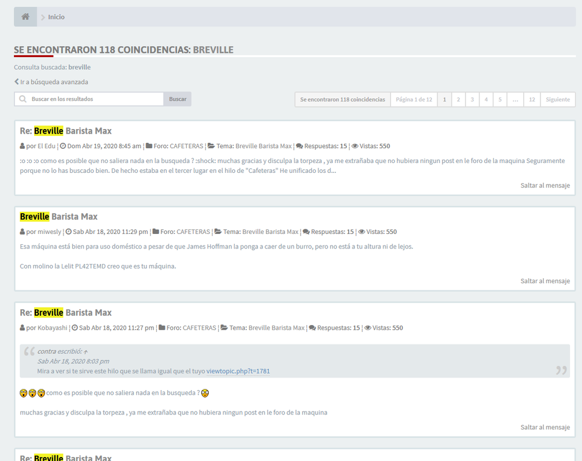Click eye icon in miwesly post row
This screenshot has height=461, width=582.
click(362, 232)
